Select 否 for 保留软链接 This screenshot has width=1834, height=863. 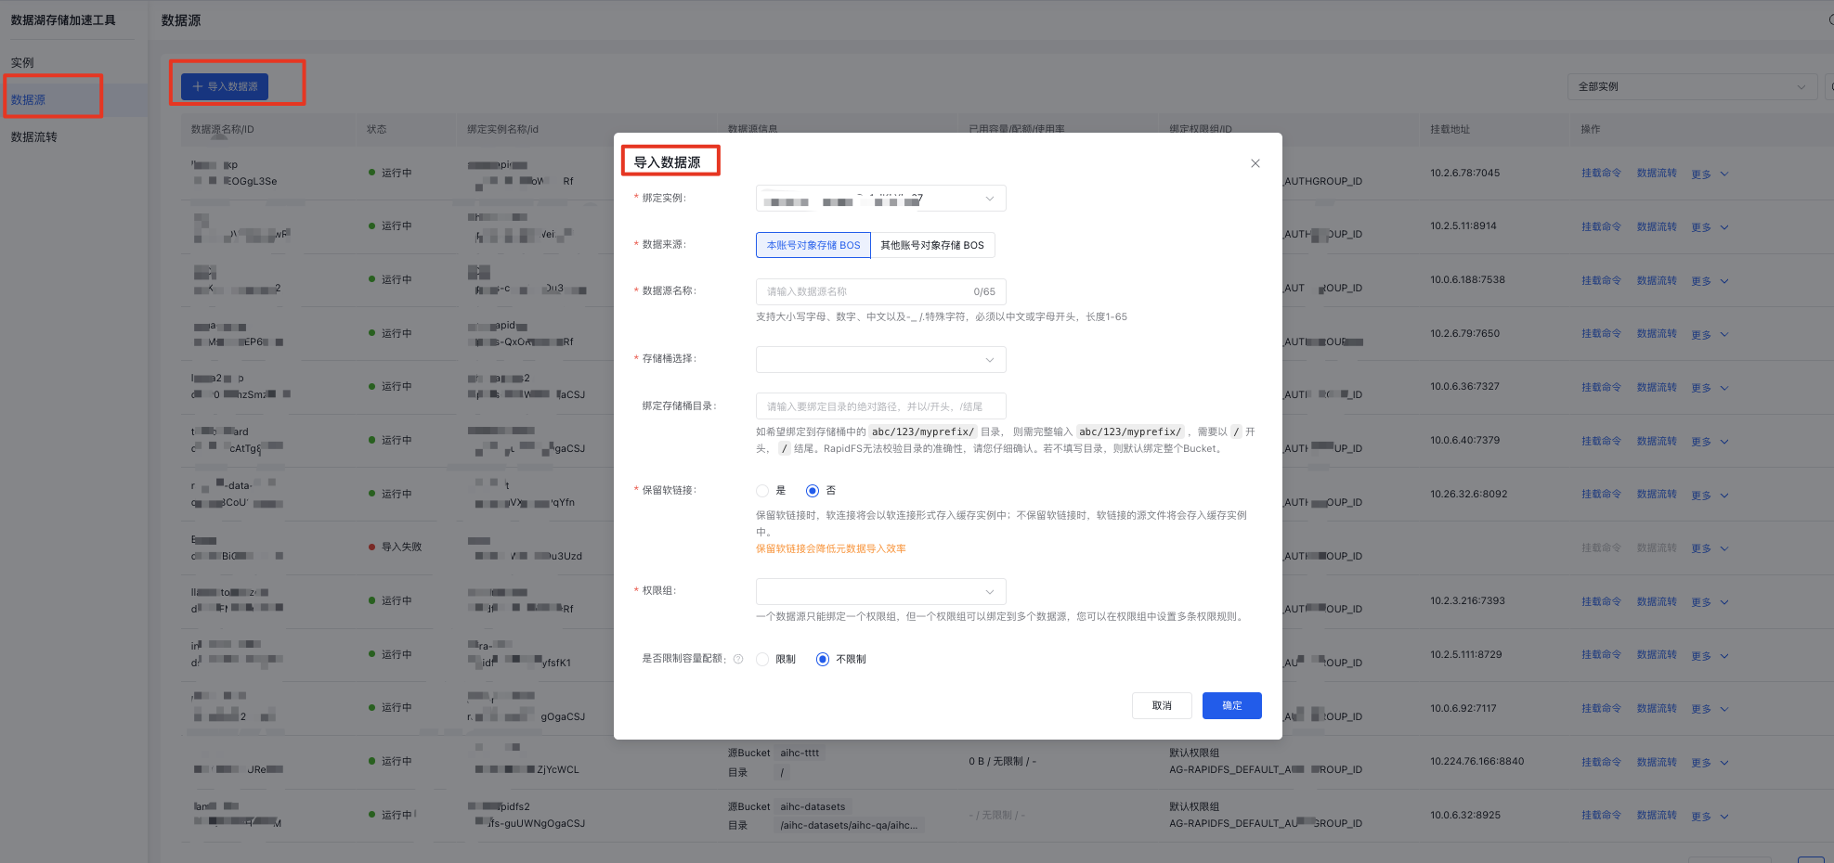pos(813,491)
